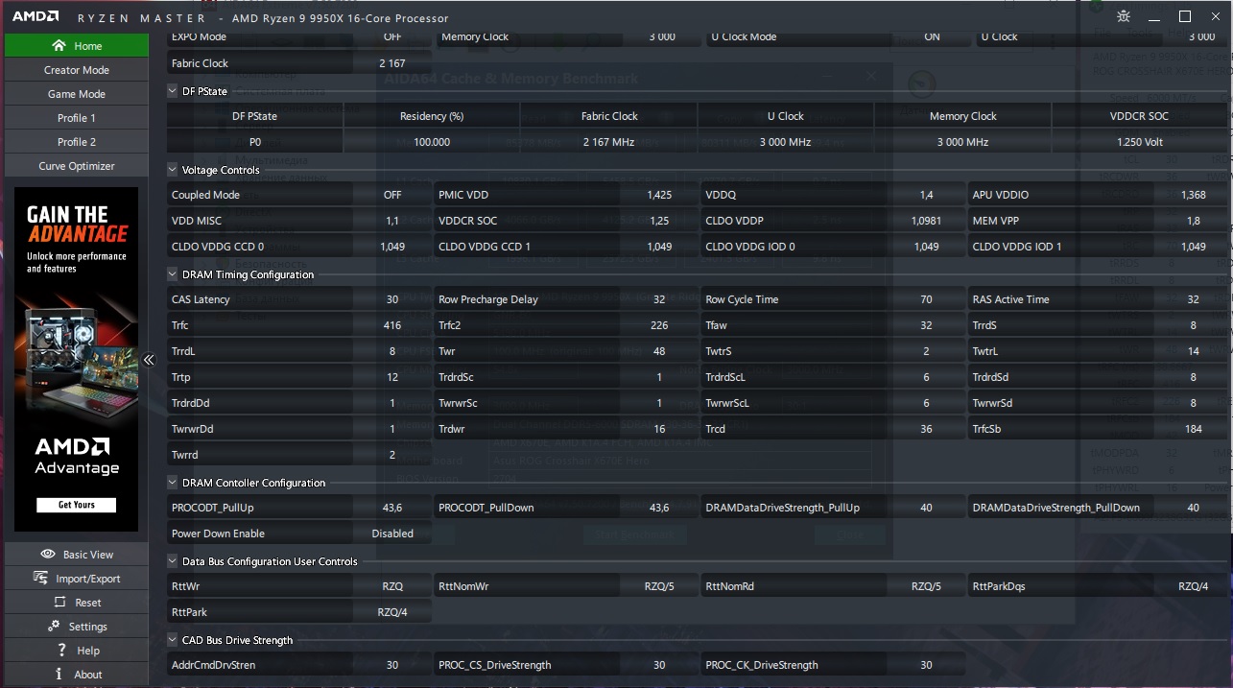
Task: Click the PROCODT_PullUp field
Action: 297,508
